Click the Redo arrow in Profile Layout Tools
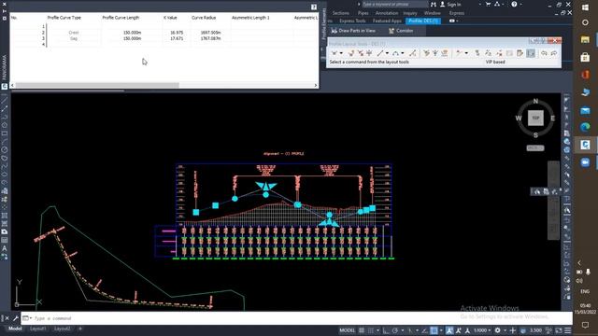Viewport: 598px width, 336px height. (554, 53)
